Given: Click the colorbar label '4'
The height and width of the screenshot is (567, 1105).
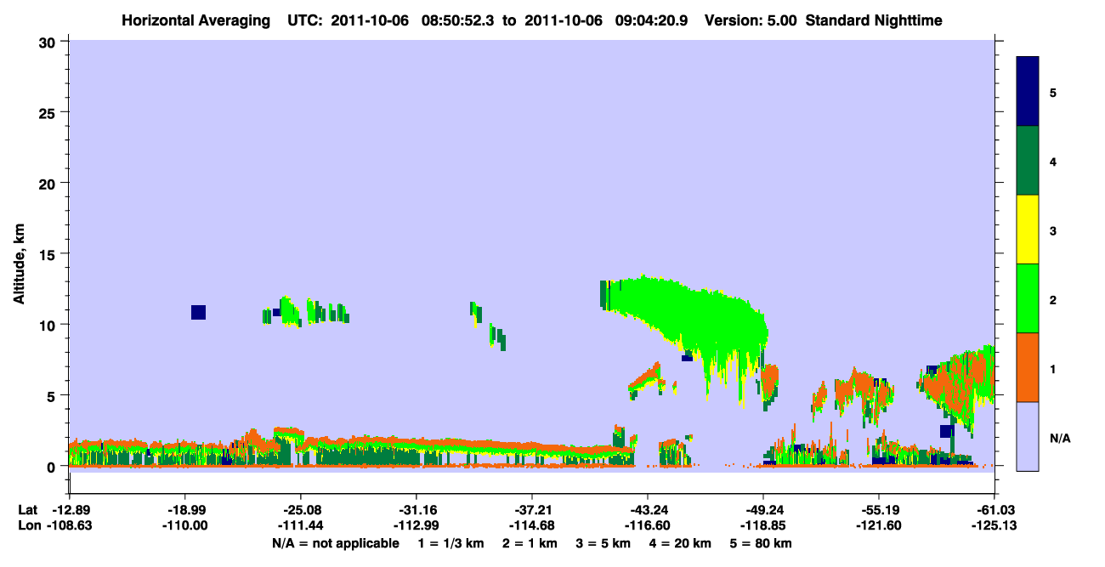Looking at the screenshot, I should [x=1053, y=161].
